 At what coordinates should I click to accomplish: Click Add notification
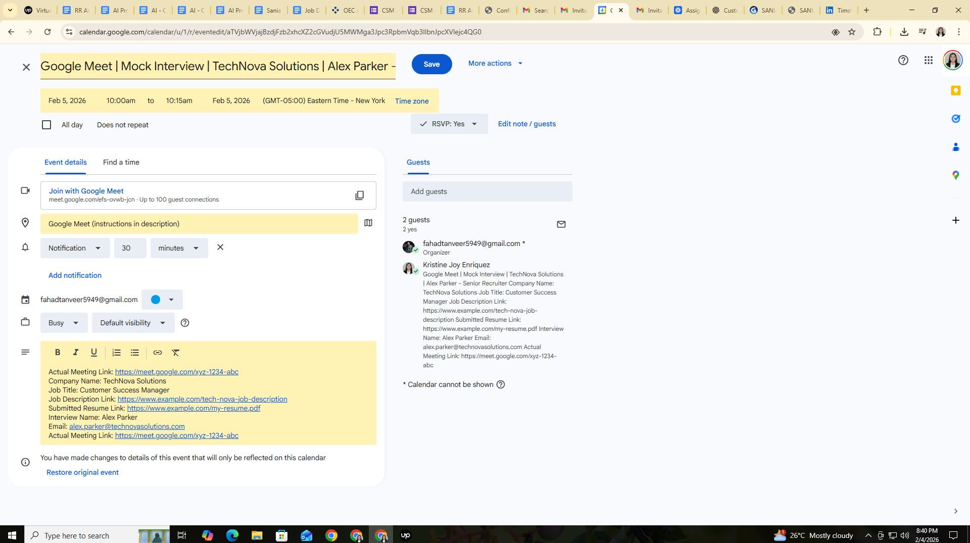point(75,275)
